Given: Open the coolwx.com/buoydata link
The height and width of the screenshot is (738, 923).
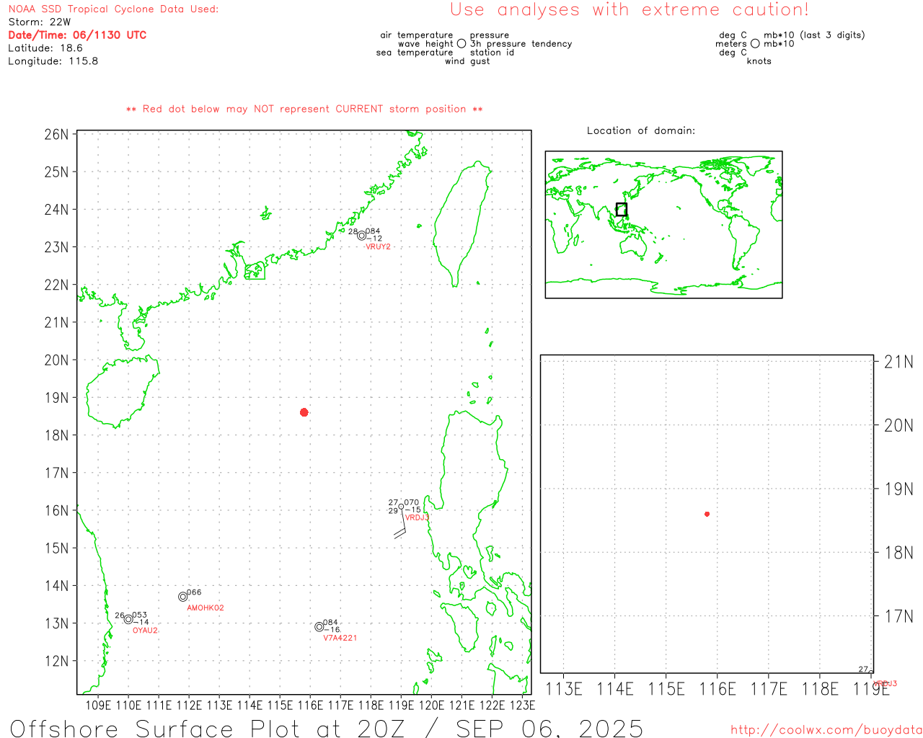Looking at the screenshot, I should (x=826, y=730).
